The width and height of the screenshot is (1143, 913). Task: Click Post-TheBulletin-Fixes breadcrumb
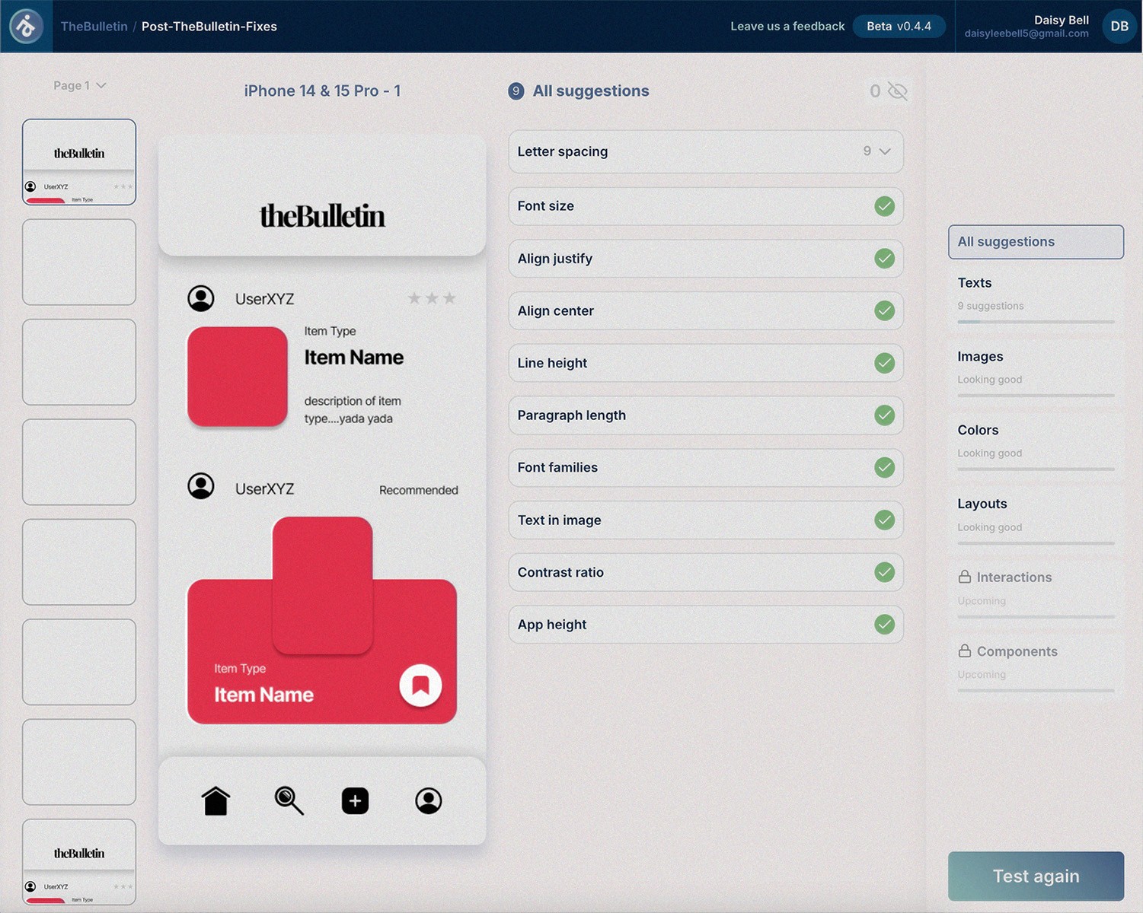[x=209, y=27]
